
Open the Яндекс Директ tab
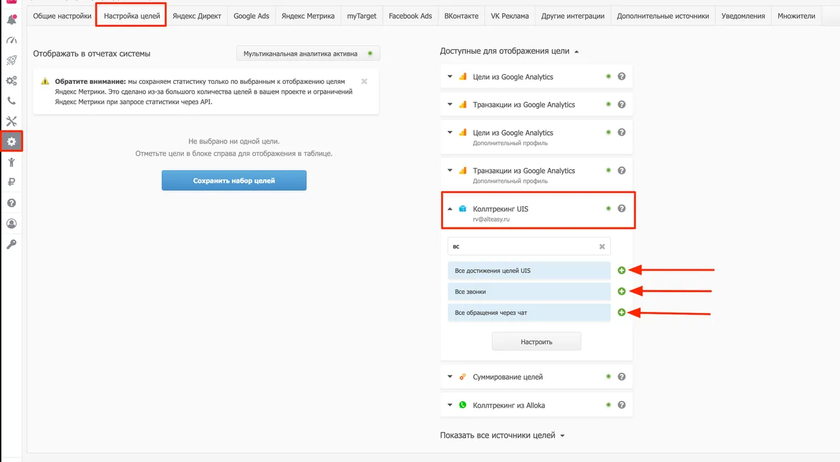(197, 16)
